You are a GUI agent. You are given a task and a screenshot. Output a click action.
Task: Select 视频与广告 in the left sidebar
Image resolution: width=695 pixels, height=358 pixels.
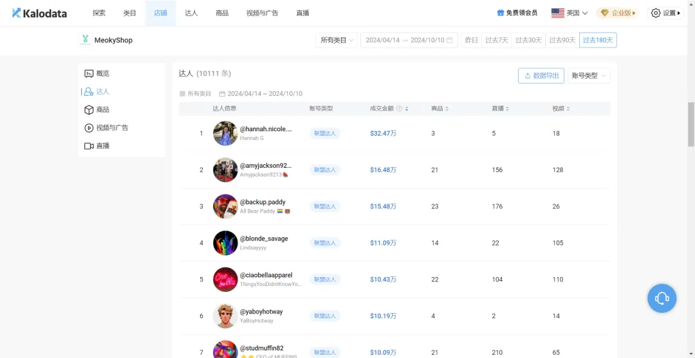pyautogui.click(x=111, y=128)
